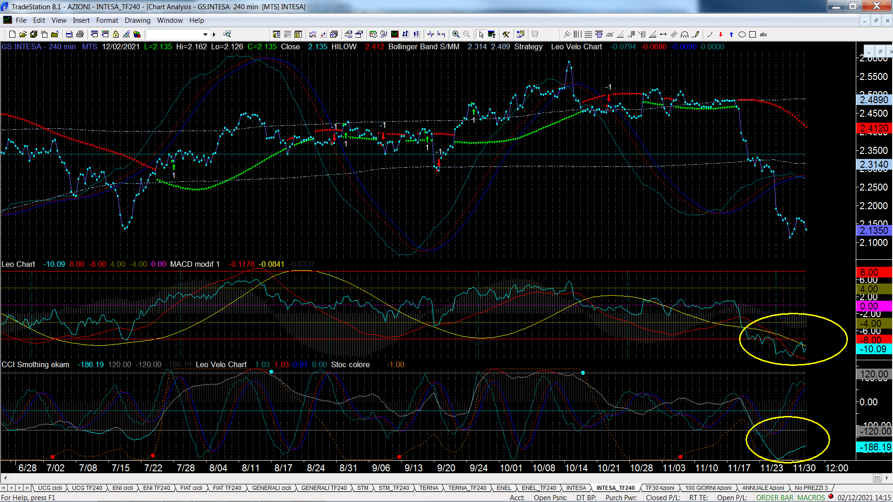Viewport: 893px width, 502px height.
Task: Select the yellow pencil drawing tool
Action: (x=695, y=34)
